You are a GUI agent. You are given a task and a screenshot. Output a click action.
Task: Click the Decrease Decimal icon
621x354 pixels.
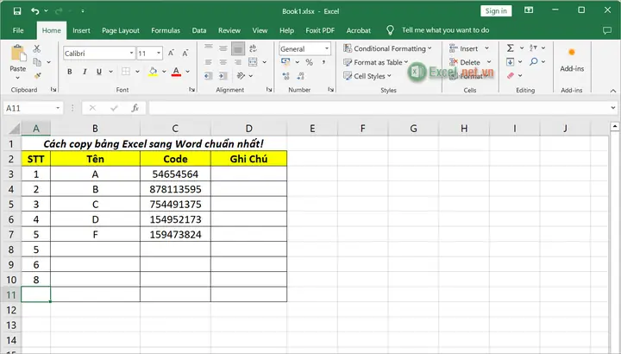(301, 76)
